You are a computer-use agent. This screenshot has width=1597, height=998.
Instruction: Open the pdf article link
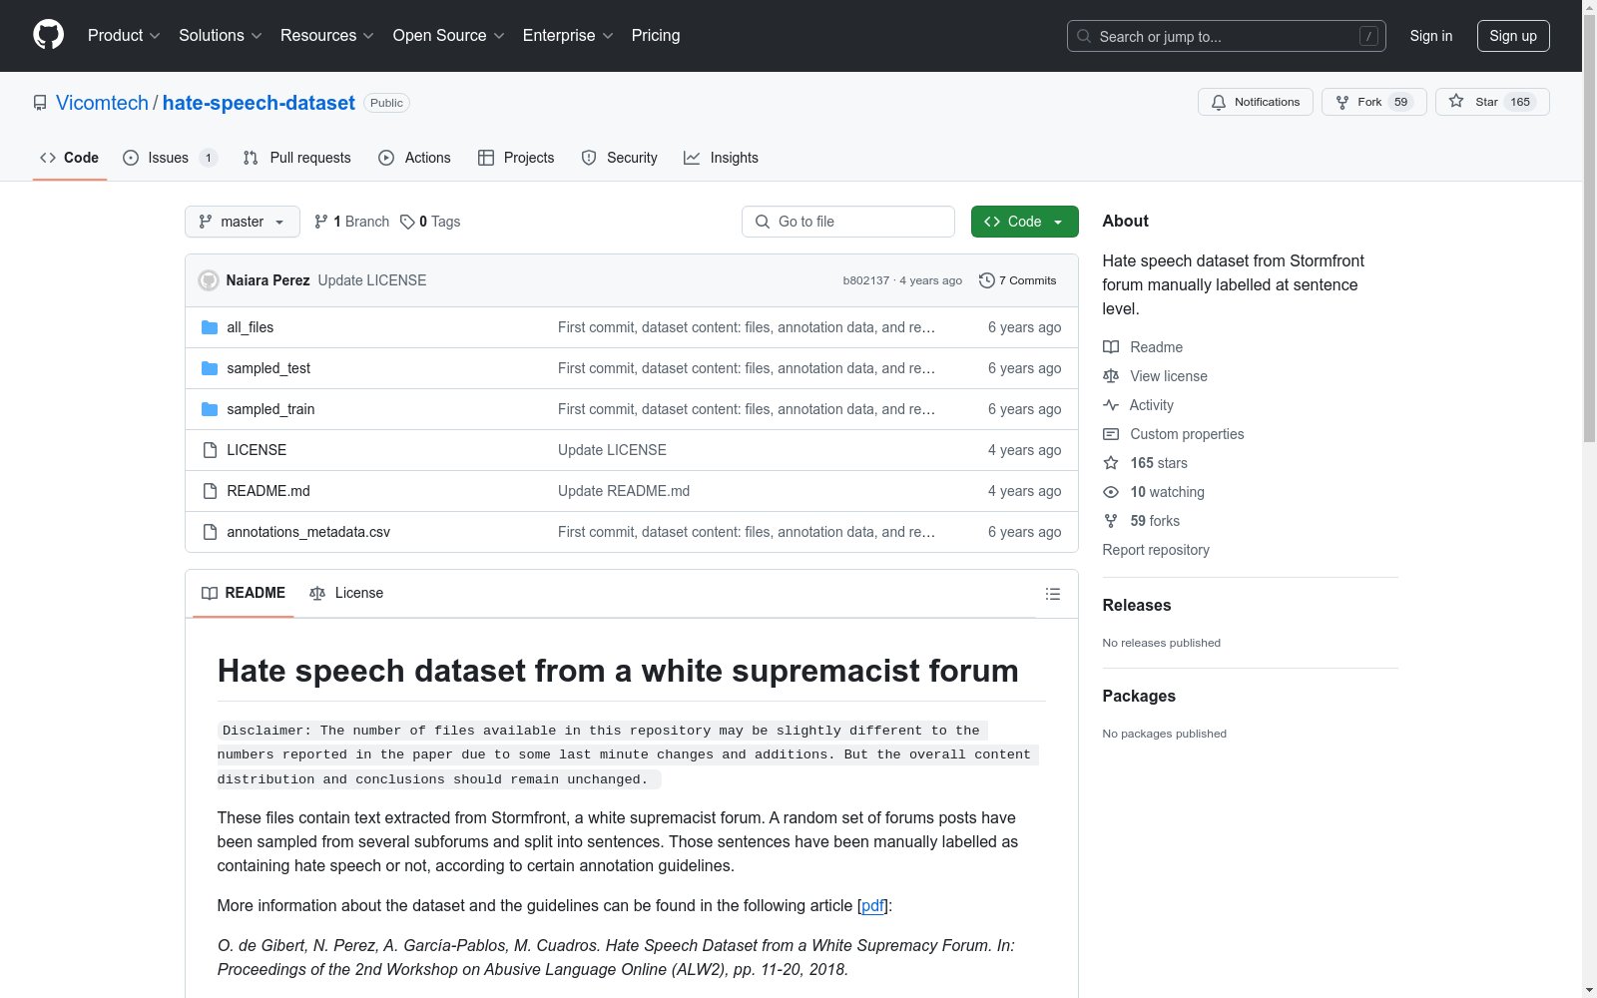(872, 906)
